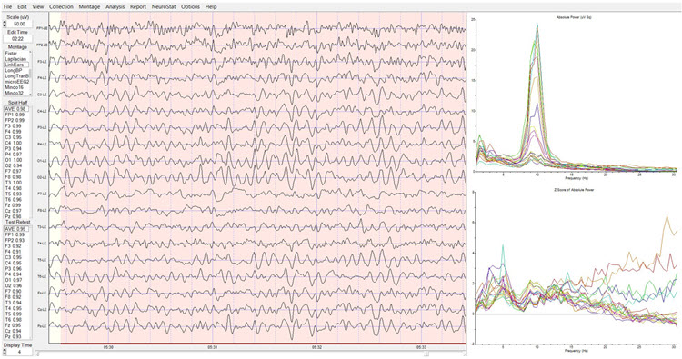Click the FP2-LE channel label
The height and width of the screenshot is (359, 682).
(x=42, y=45)
